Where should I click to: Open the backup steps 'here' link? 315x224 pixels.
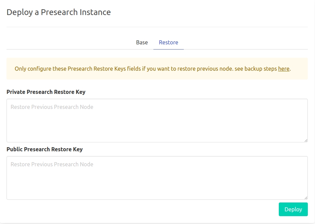284,69
